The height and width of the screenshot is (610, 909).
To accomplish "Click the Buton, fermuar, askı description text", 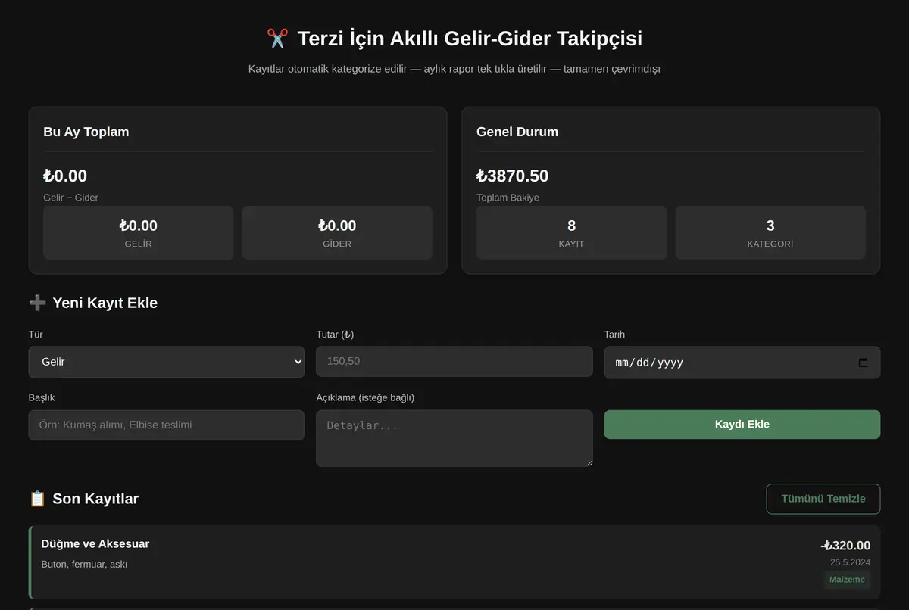I will click(84, 564).
